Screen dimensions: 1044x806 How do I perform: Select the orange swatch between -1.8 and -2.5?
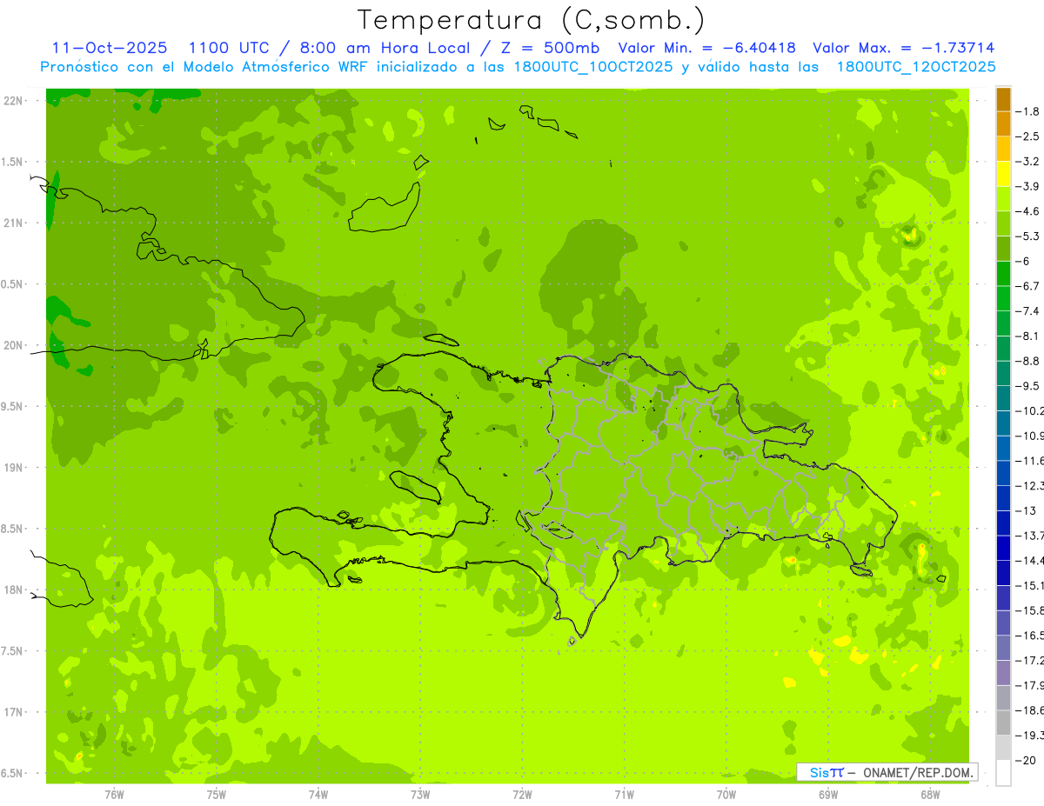1003,124
